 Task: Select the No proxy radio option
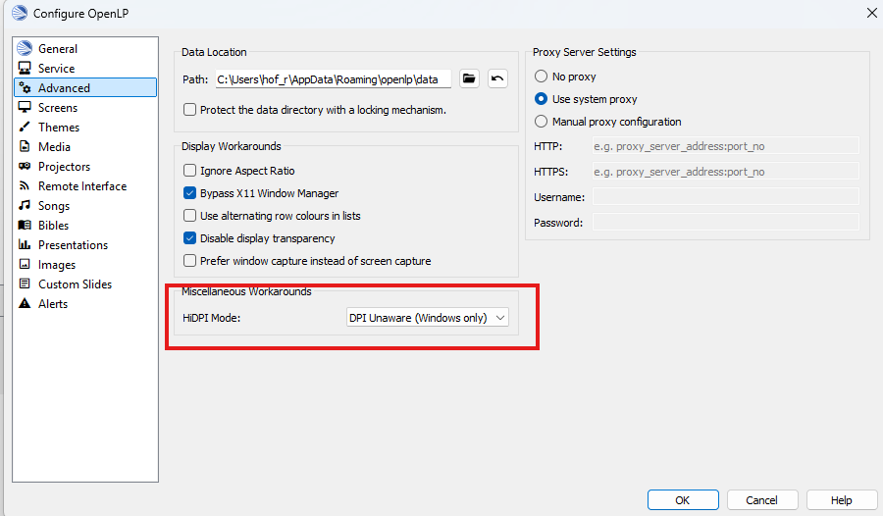[541, 77]
